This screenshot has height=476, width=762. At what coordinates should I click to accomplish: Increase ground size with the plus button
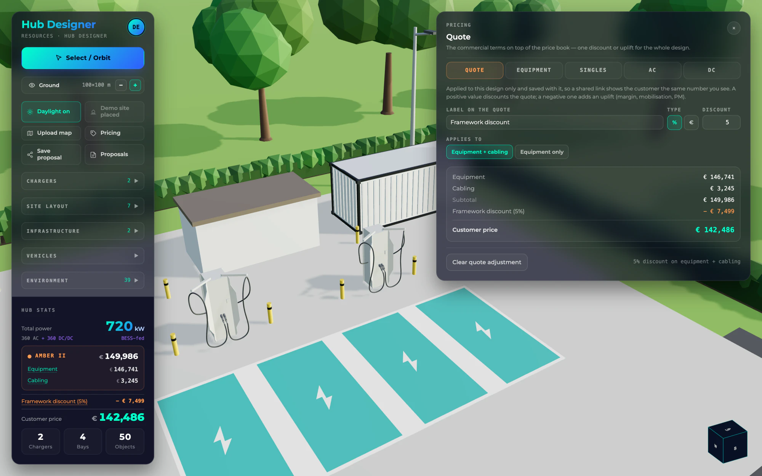tap(135, 85)
